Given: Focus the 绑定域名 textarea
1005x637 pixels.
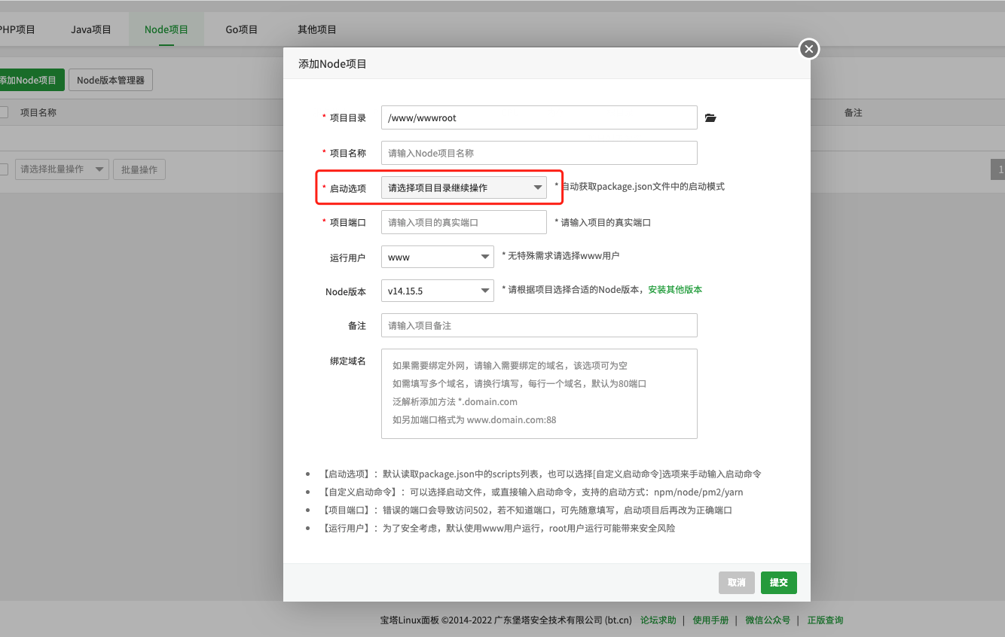Looking at the screenshot, I should [539, 393].
